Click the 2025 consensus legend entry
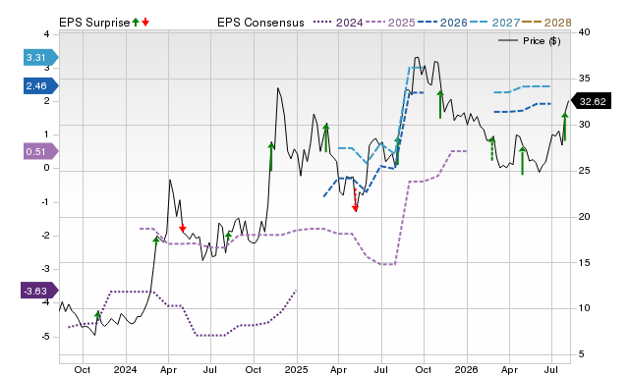The width and height of the screenshot is (629, 375). [391, 23]
